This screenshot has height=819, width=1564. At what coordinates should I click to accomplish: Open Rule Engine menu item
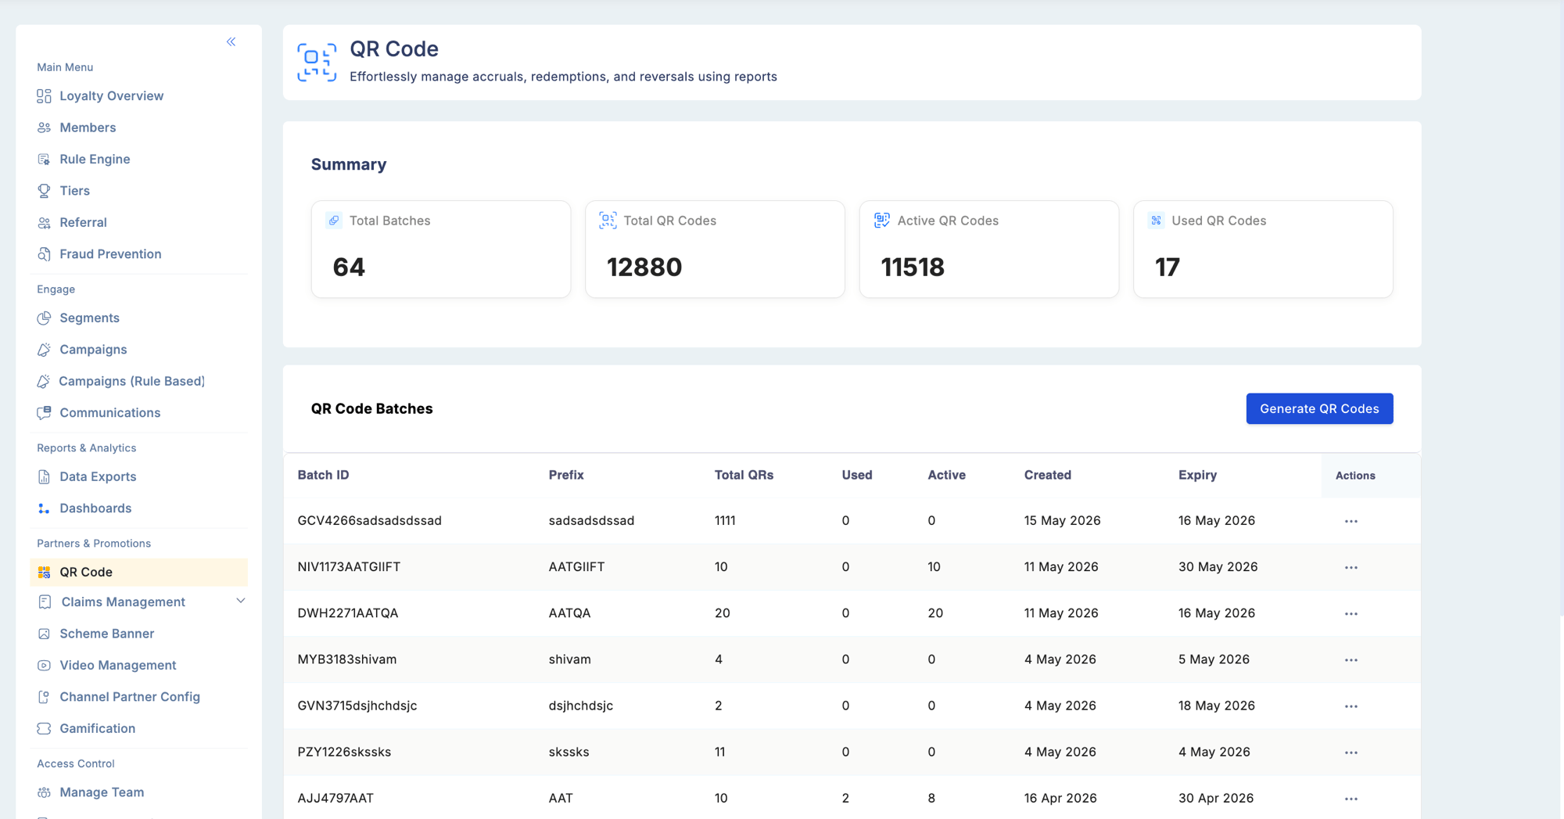point(95,160)
